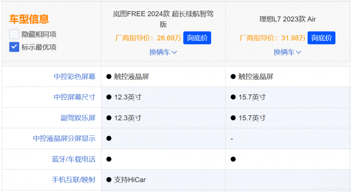Open 换辆车 dropdown under 理想L7

(287, 52)
